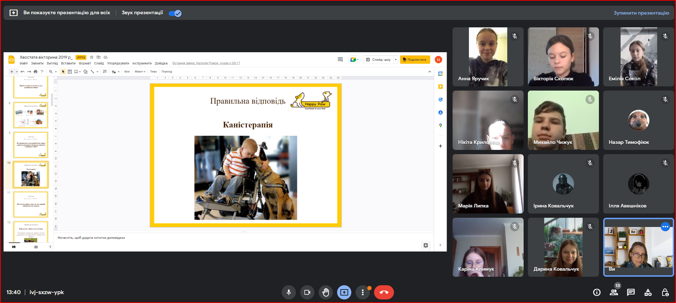This screenshot has width=676, height=303.
Task: Open Макет layout dropdown
Action: pyautogui.click(x=140, y=72)
